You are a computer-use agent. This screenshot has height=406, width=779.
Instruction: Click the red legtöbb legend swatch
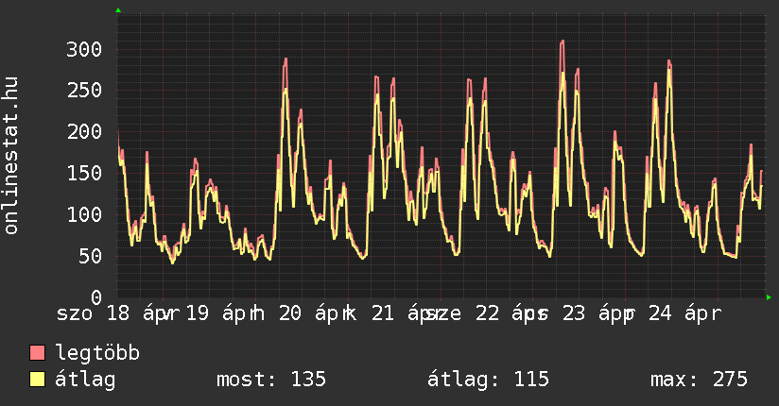point(38,354)
